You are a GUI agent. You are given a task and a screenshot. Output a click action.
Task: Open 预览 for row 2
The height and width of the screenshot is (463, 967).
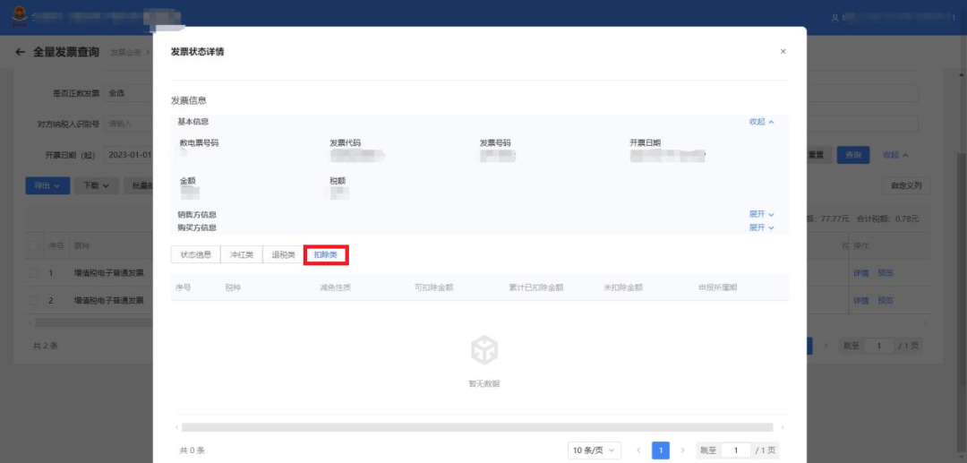coord(886,301)
